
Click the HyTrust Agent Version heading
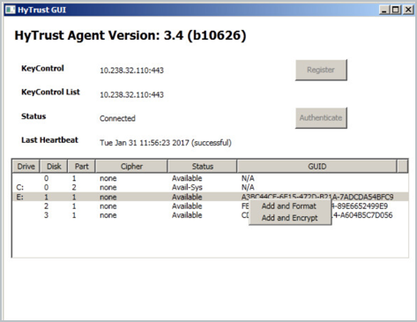130,35
